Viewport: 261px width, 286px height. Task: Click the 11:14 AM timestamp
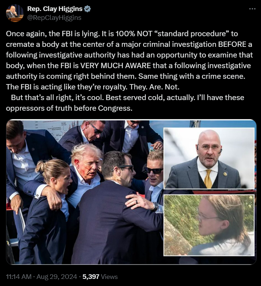(x=19, y=276)
